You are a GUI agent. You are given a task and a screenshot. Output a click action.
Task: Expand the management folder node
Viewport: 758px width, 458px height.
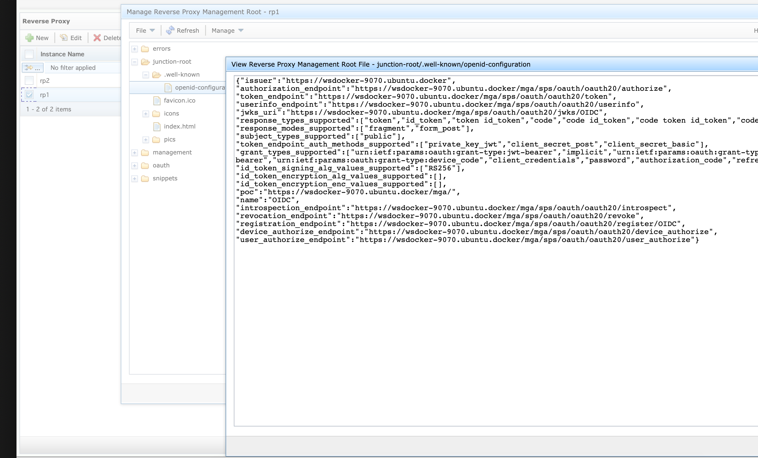(135, 153)
